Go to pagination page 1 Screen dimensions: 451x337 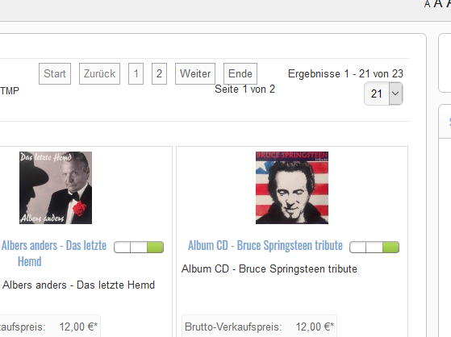coord(136,73)
